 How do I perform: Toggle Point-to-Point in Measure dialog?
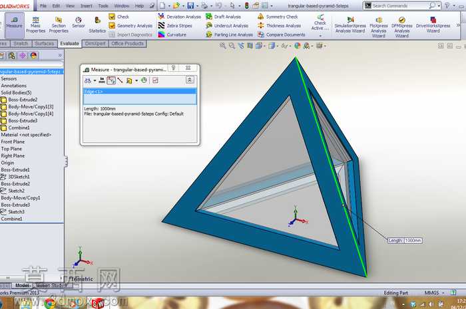click(x=120, y=80)
